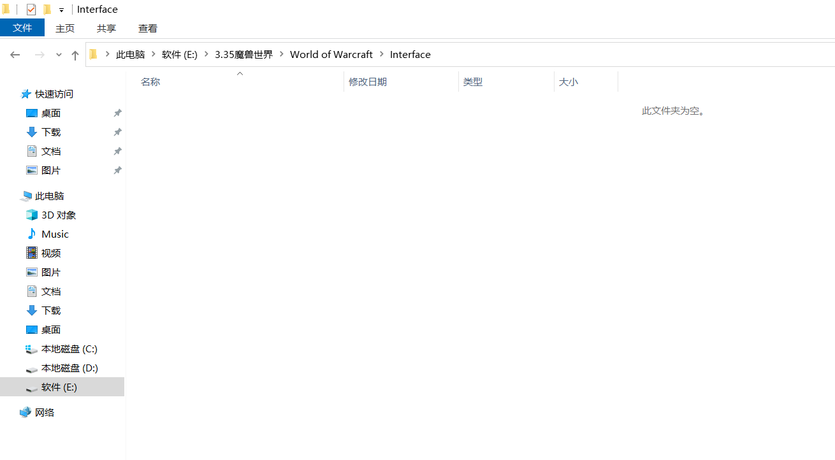Select 网络 at the bottom of the sidebar
835x460 pixels.
pos(44,412)
